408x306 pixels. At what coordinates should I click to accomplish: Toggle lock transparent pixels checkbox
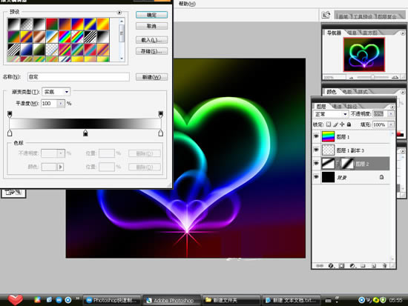329,124
